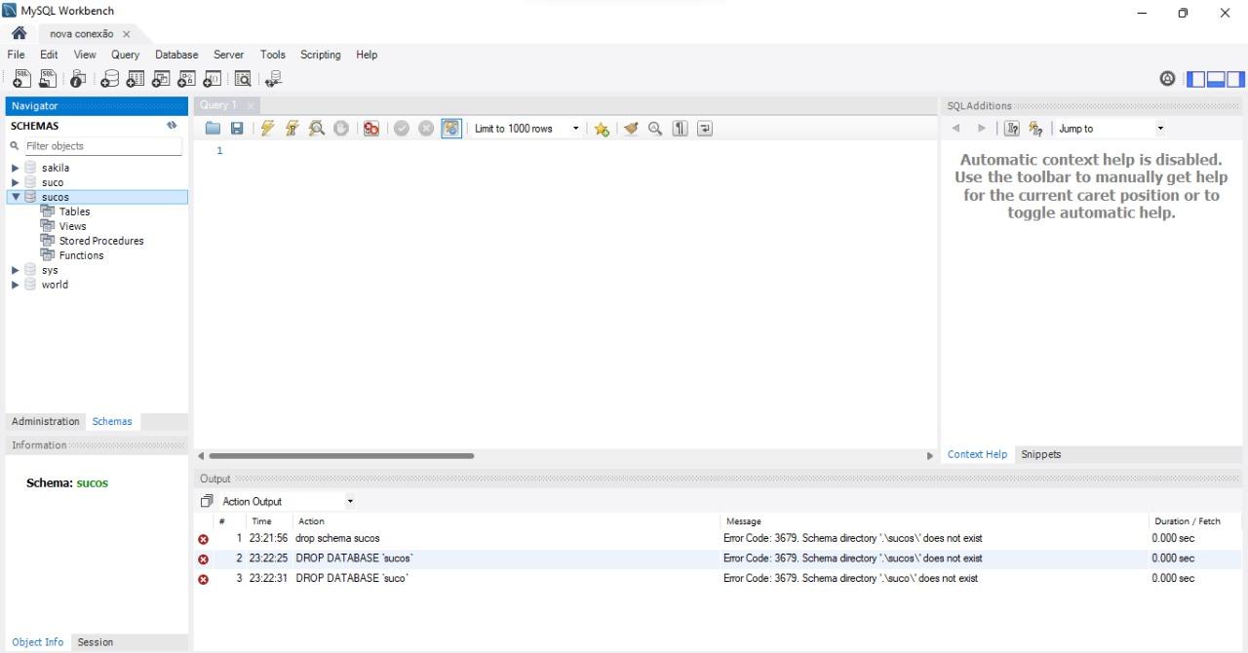1248x653 pixels.
Task: Open the preferences gear icon at top right
Action: (x=1167, y=79)
